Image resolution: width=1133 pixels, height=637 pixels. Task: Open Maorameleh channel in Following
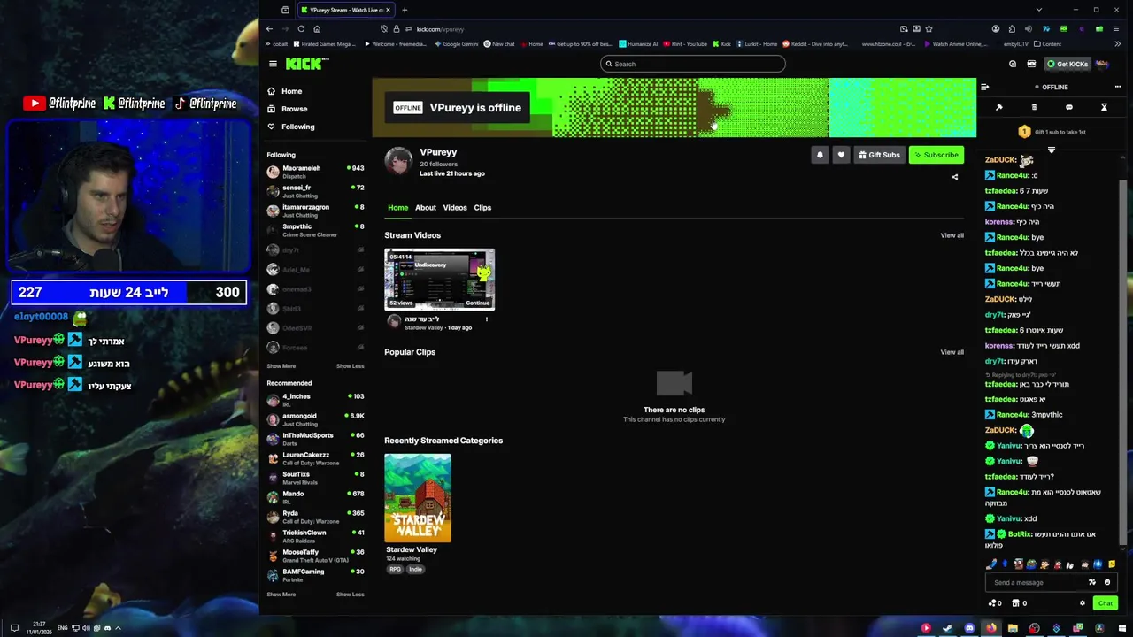(x=315, y=172)
